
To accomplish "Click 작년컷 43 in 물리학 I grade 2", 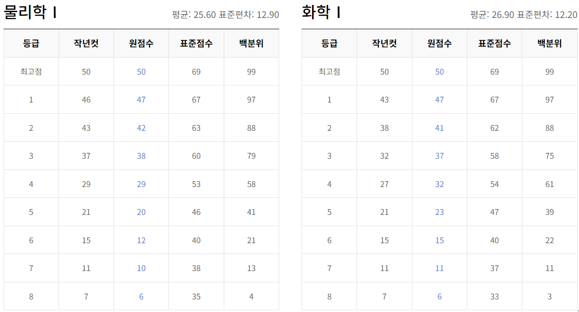I will tap(86, 128).
